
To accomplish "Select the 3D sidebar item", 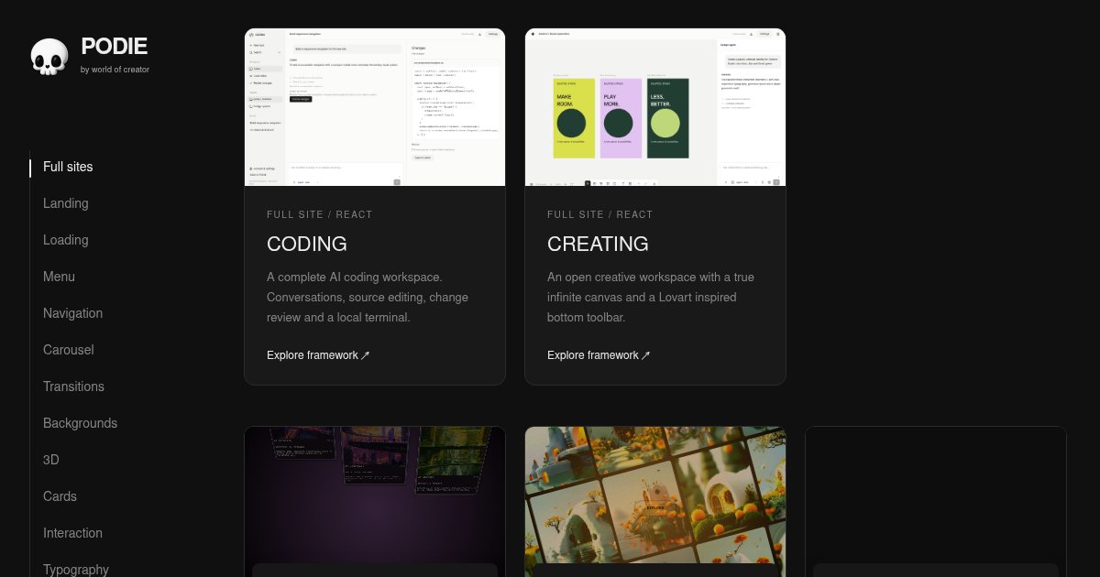I will click(51, 460).
